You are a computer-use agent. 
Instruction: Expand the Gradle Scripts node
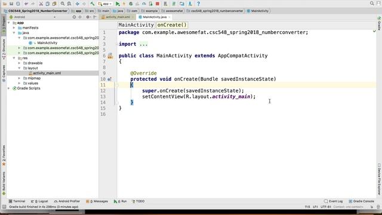tap(9, 88)
